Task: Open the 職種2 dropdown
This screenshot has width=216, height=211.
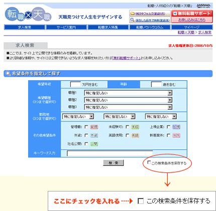Action: [x=128, y=100]
